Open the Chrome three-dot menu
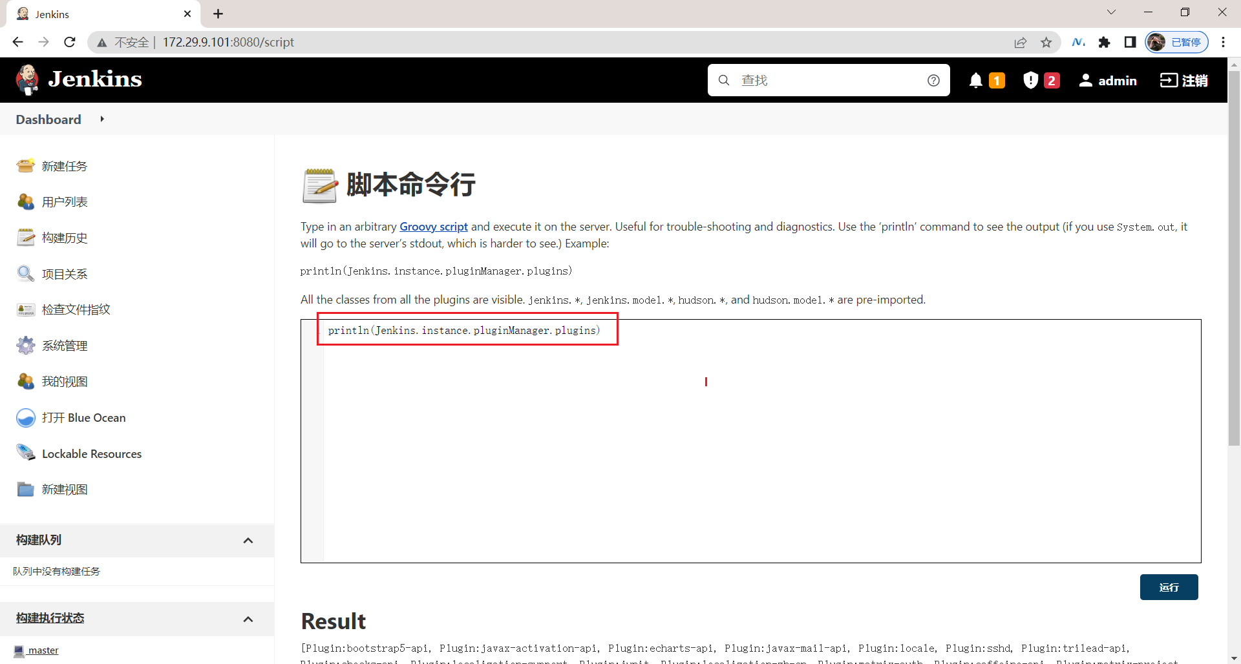Viewport: 1241px width, 664px height. coord(1223,42)
